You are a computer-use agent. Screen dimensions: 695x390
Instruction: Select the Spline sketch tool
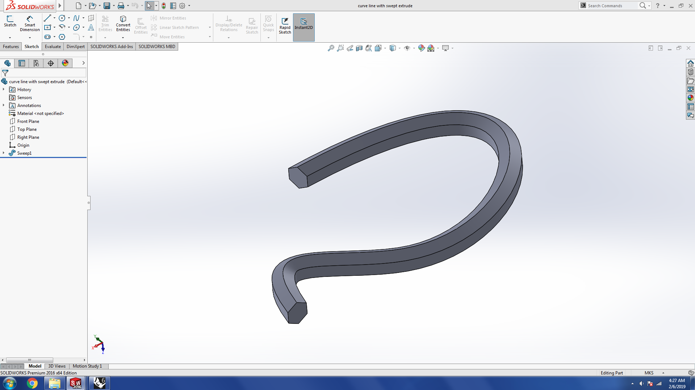pos(76,18)
